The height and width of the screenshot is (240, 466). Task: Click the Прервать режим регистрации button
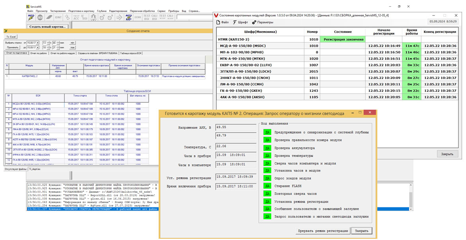pyautogui.click(x=323, y=231)
